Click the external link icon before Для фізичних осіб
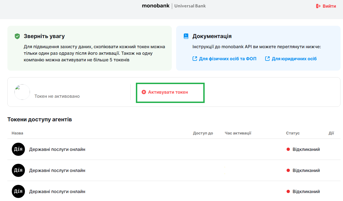Screen dimensions: 343x201 [x=195, y=58]
